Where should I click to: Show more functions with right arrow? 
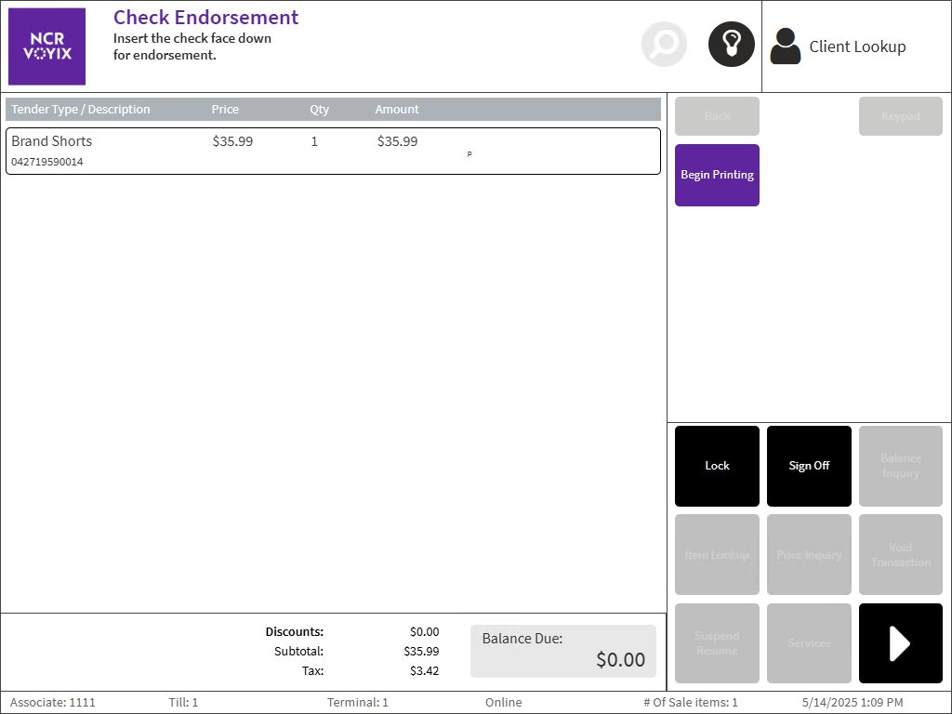click(x=900, y=643)
